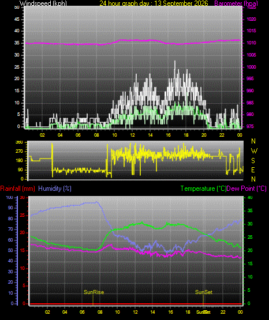Click the SunSet marker label in chart
Screen dimensions: 269x320
[x=204, y=292]
